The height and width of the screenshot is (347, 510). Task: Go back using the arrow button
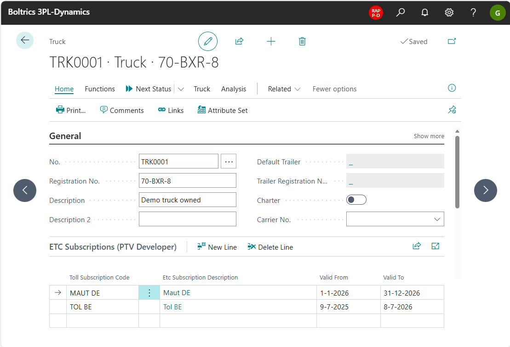pos(25,40)
